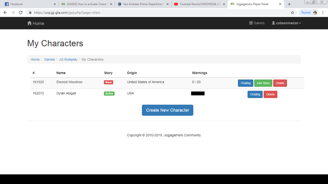Click the My Characters page heading

(x=55, y=43)
